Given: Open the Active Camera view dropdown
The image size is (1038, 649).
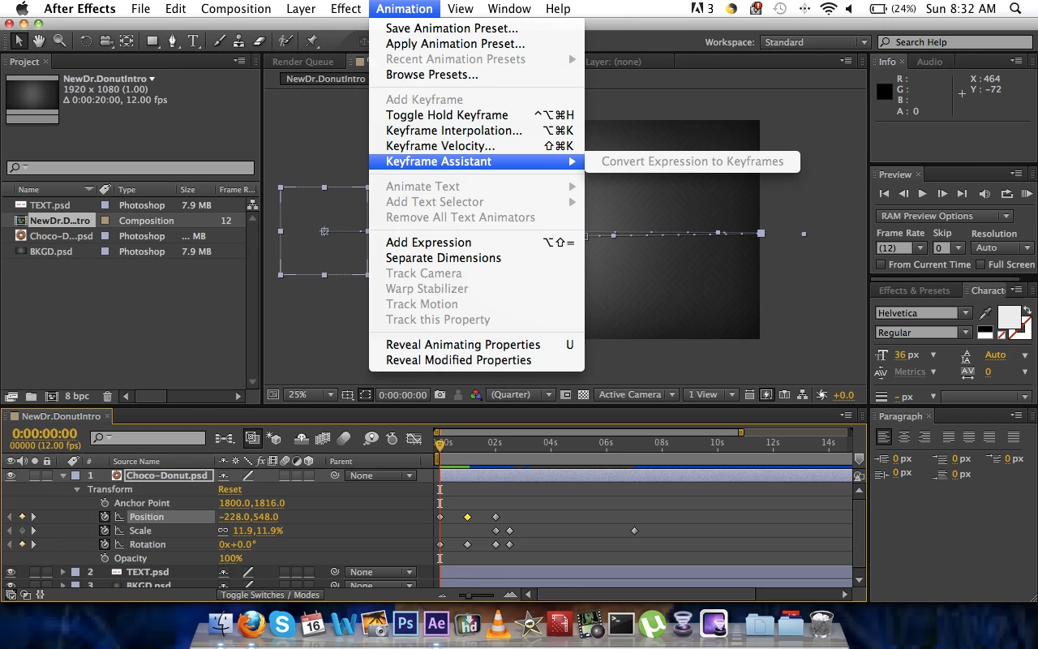Looking at the screenshot, I should pos(637,395).
